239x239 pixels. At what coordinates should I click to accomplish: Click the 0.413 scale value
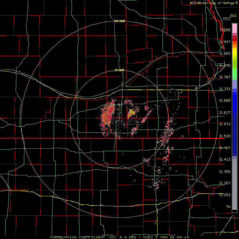click(x=225, y=160)
